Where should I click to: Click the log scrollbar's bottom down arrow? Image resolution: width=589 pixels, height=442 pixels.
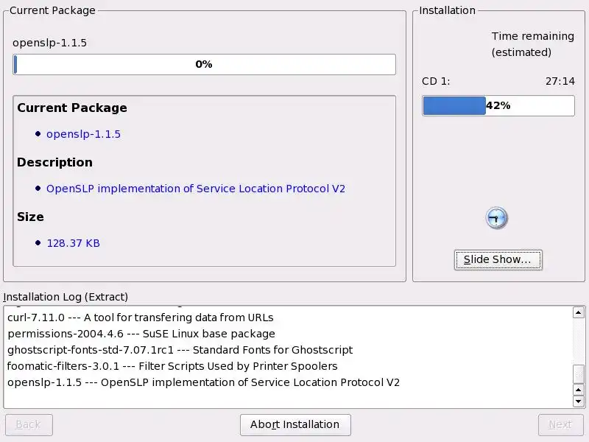pos(579,401)
